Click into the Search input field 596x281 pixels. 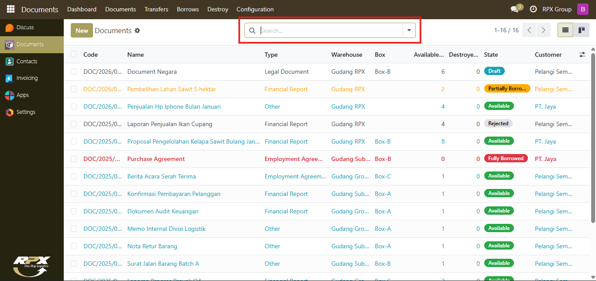click(x=331, y=31)
